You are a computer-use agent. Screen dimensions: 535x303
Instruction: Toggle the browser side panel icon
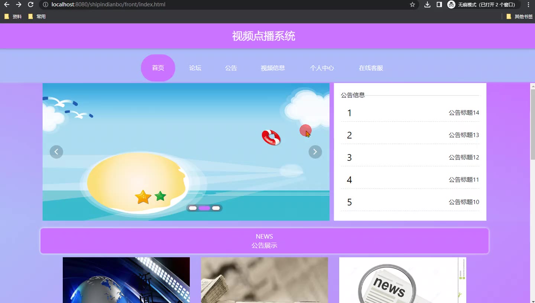439,4
